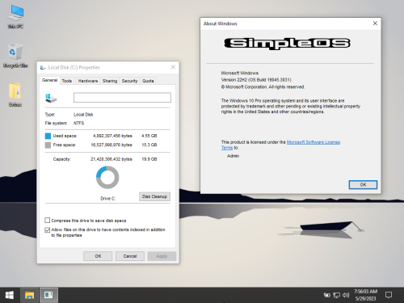The width and height of the screenshot is (404, 303).
Task: Open the notification center icon
Action: (x=389, y=295)
